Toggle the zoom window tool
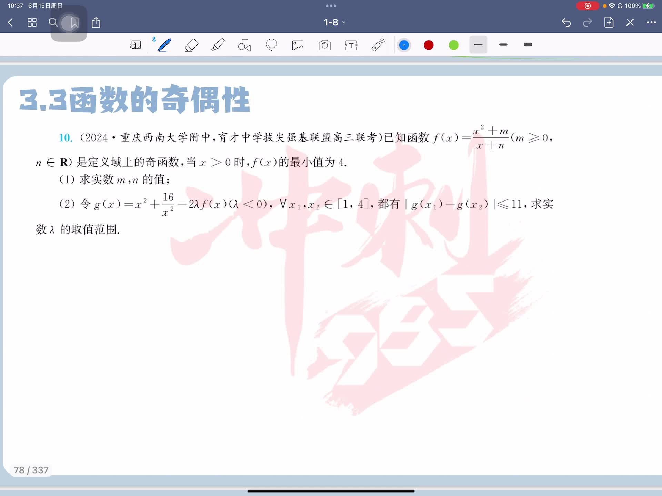Image resolution: width=662 pixels, height=496 pixels. pos(136,45)
